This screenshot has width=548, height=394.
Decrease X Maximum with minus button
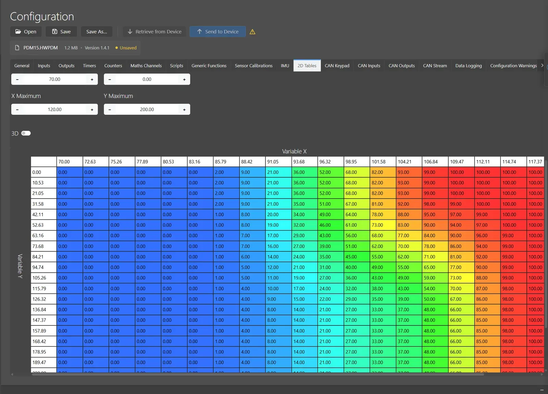click(x=17, y=110)
